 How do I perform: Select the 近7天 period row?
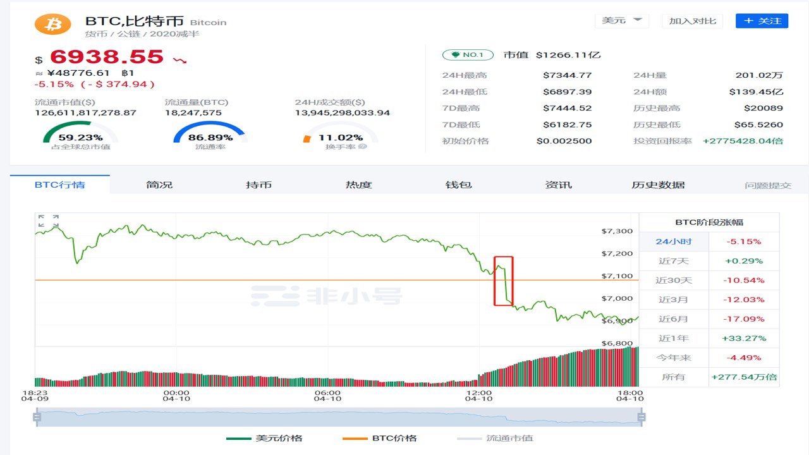pos(709,261)
